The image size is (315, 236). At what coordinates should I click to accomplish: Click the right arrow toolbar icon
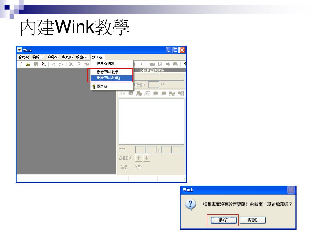pyautogui.click(x=168, y=64)
